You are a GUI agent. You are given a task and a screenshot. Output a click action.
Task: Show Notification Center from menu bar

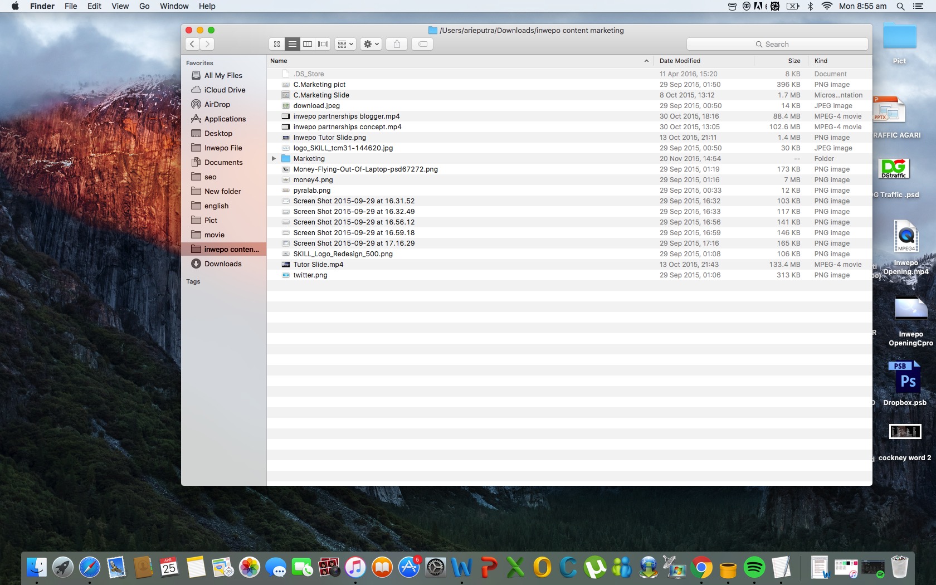pos(918,6)
